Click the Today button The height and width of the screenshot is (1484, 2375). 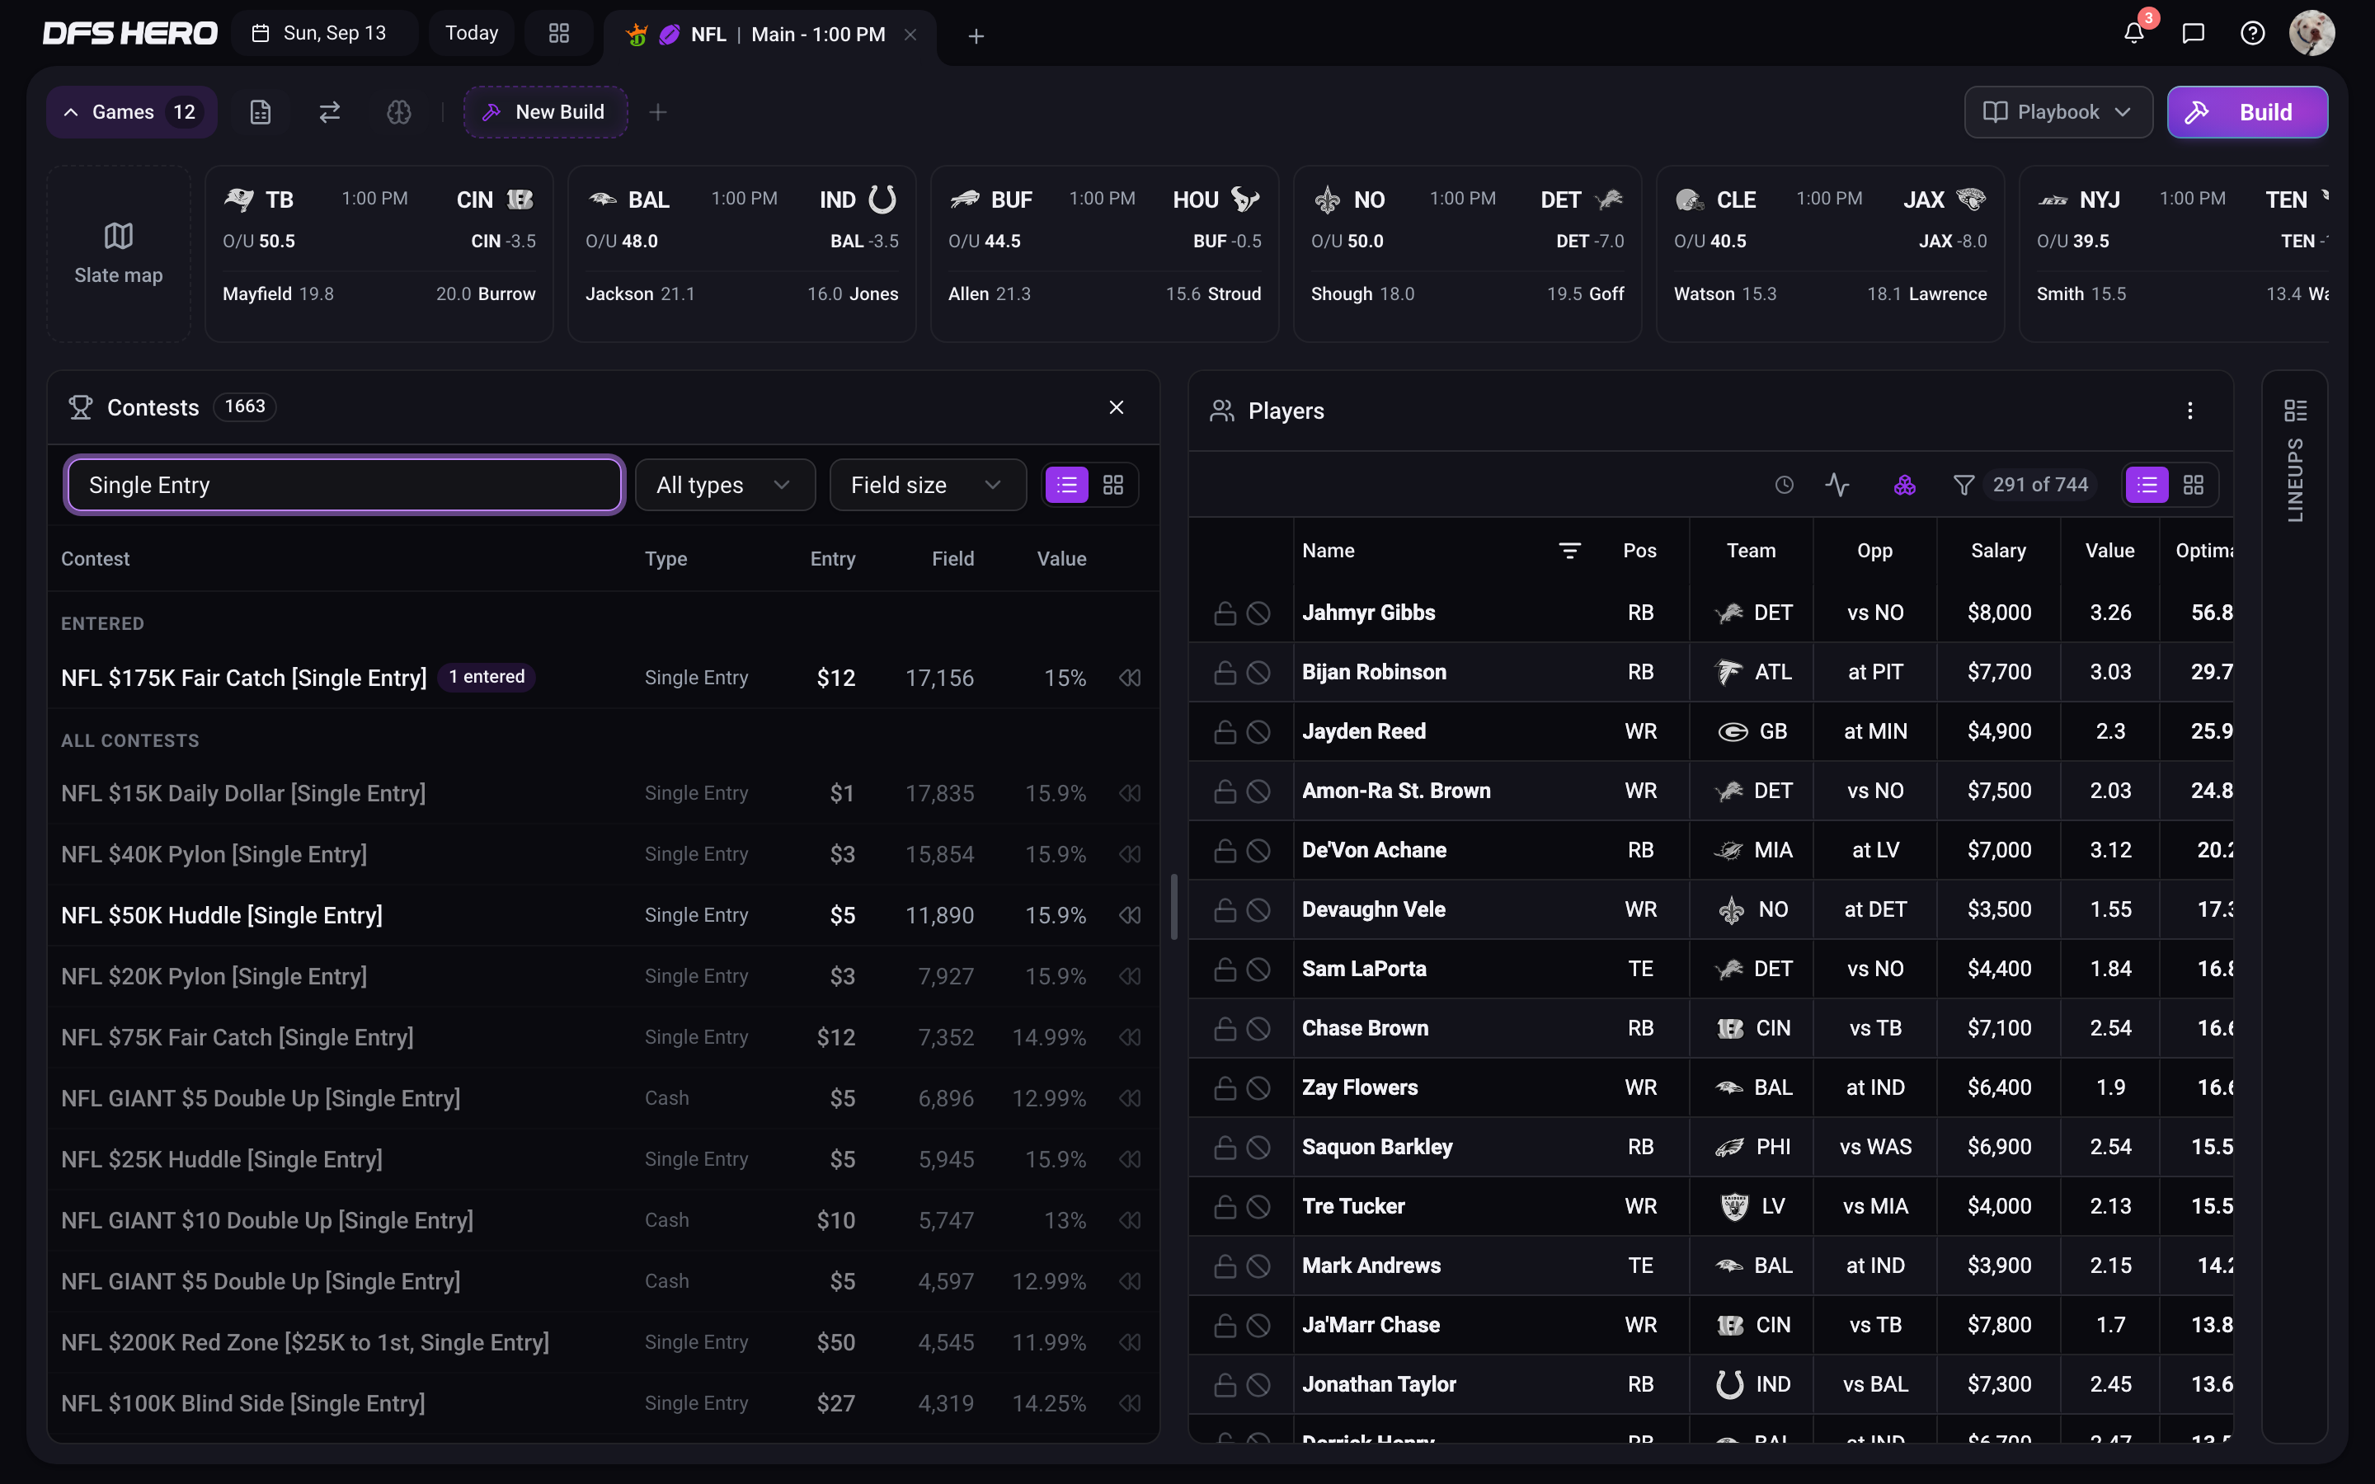pyautogui.click(x=472, y=33)
